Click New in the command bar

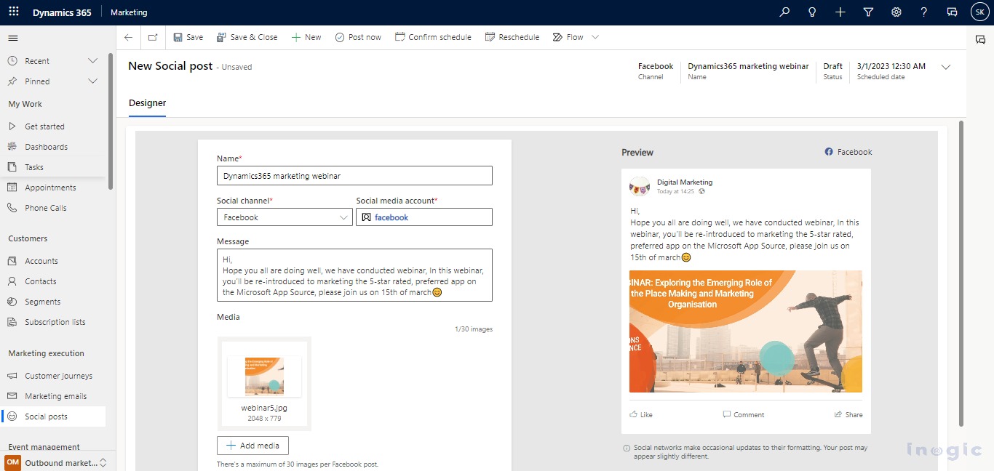[306, 37]
